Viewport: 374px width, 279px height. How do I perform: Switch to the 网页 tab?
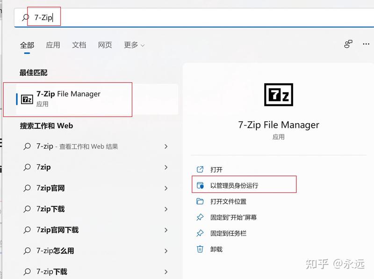click(105, 45)
